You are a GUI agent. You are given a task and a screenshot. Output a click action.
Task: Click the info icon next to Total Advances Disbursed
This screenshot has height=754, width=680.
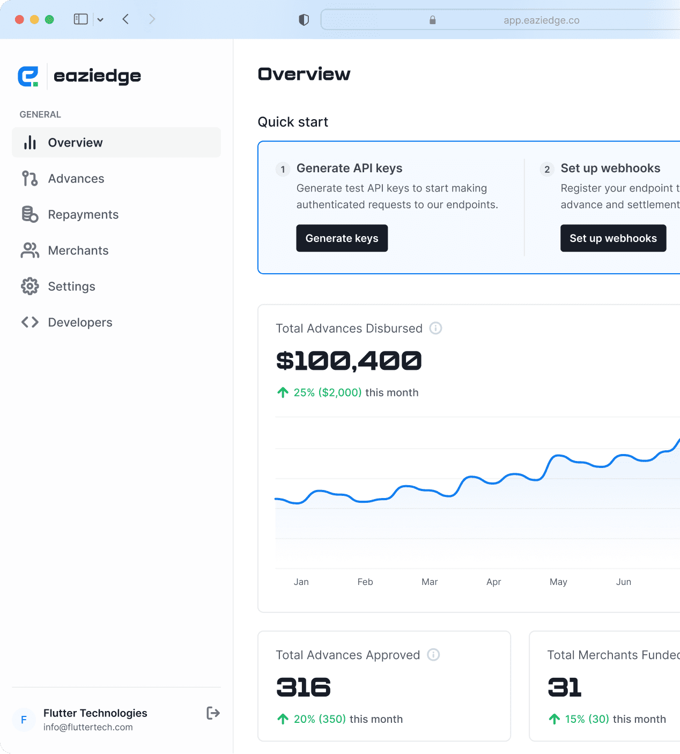(x=436, y=328)
